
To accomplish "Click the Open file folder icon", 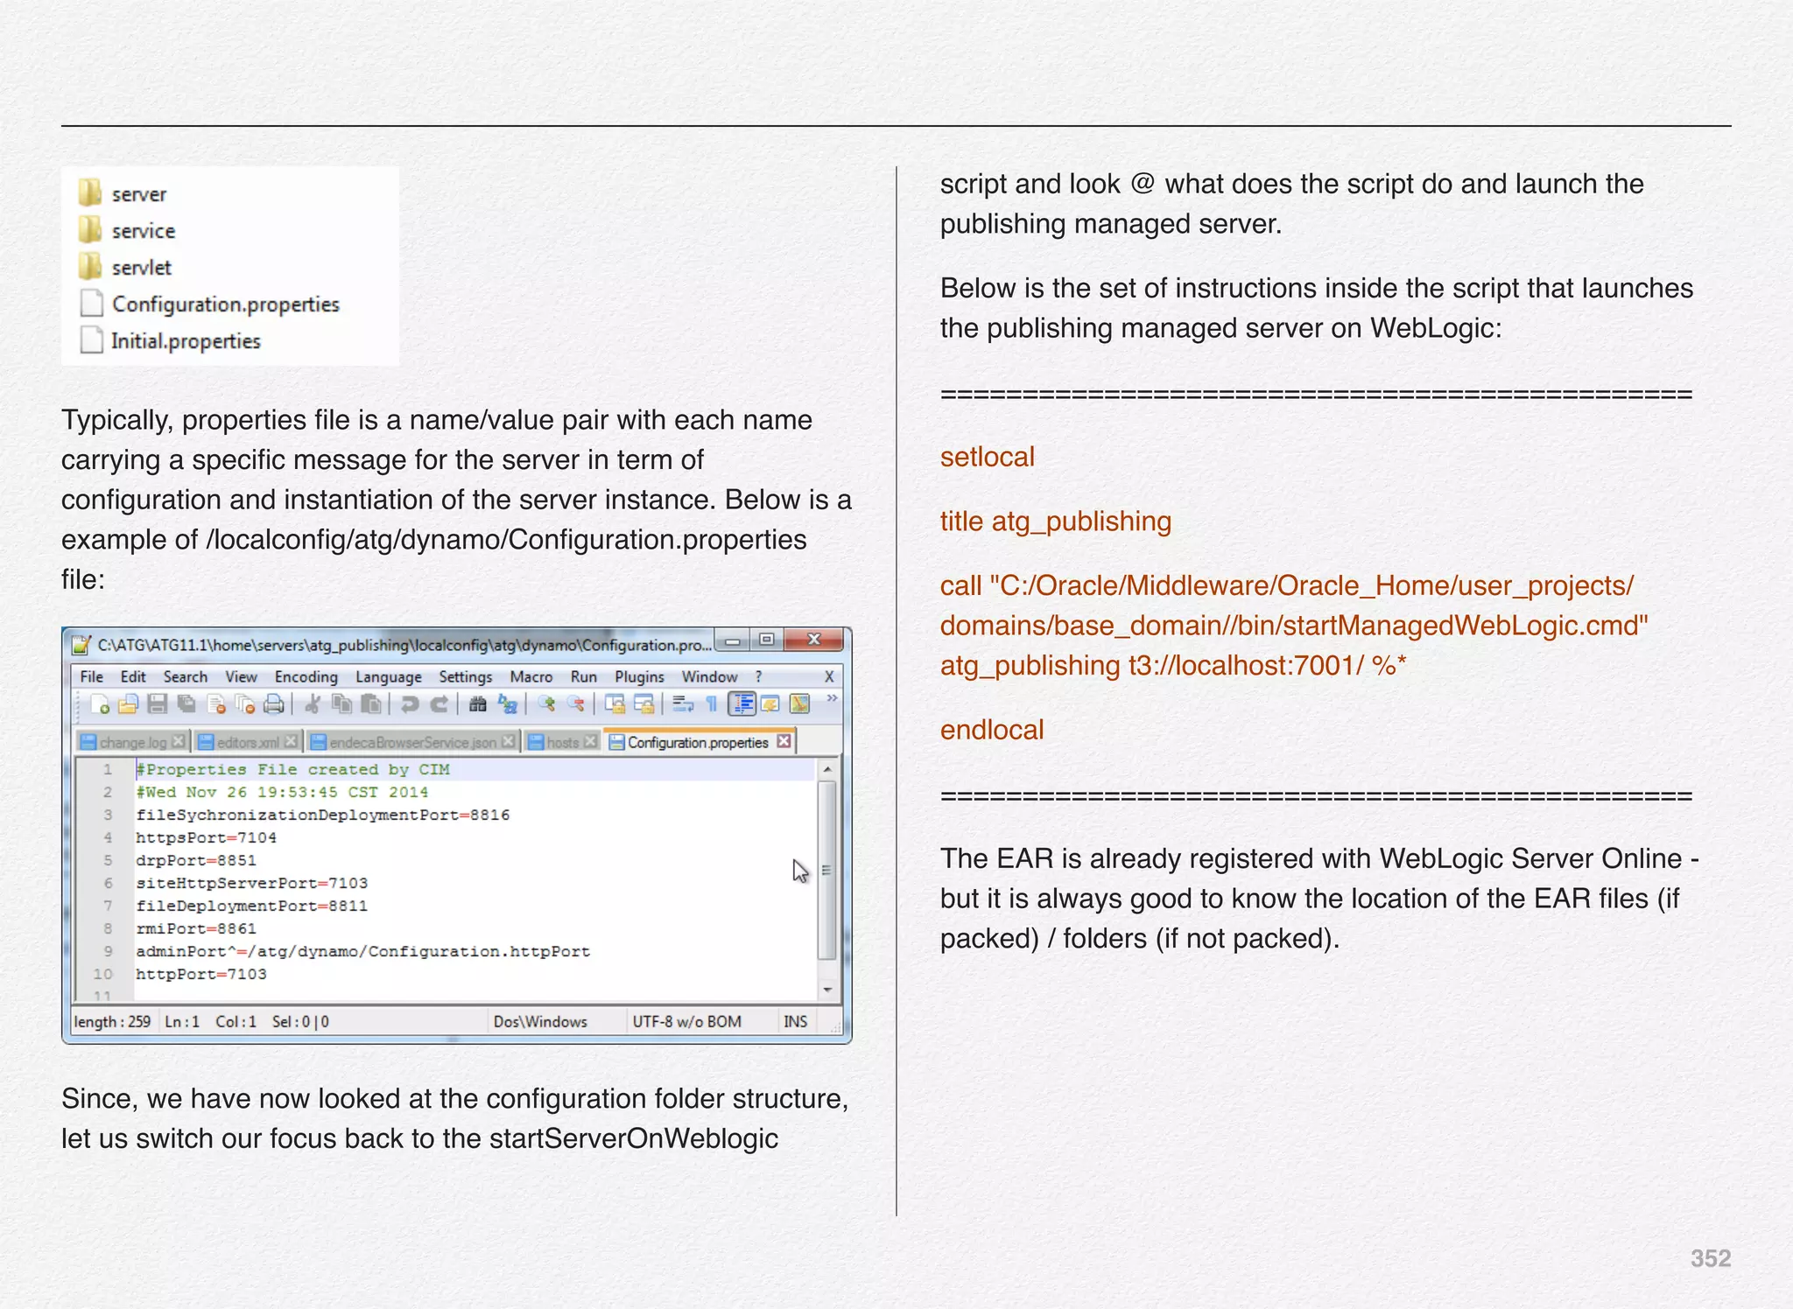I will 129,704.
